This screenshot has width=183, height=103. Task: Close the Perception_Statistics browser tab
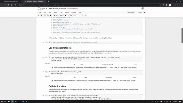[45, 2]
